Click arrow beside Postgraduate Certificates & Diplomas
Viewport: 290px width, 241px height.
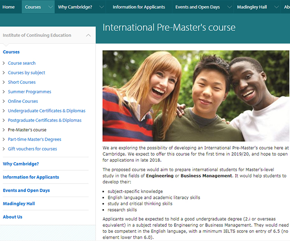4,120
